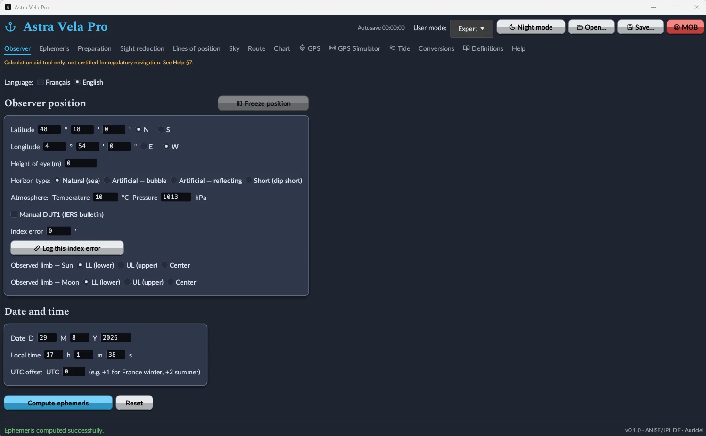Click the Reset button
This screenshot has height=436, width=706.
click(134, 403)
